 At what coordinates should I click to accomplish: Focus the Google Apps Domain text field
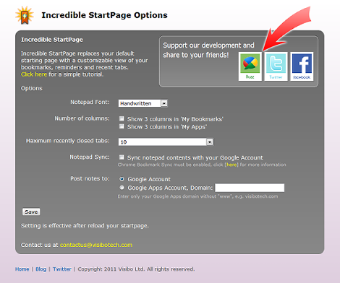[250, 188]
